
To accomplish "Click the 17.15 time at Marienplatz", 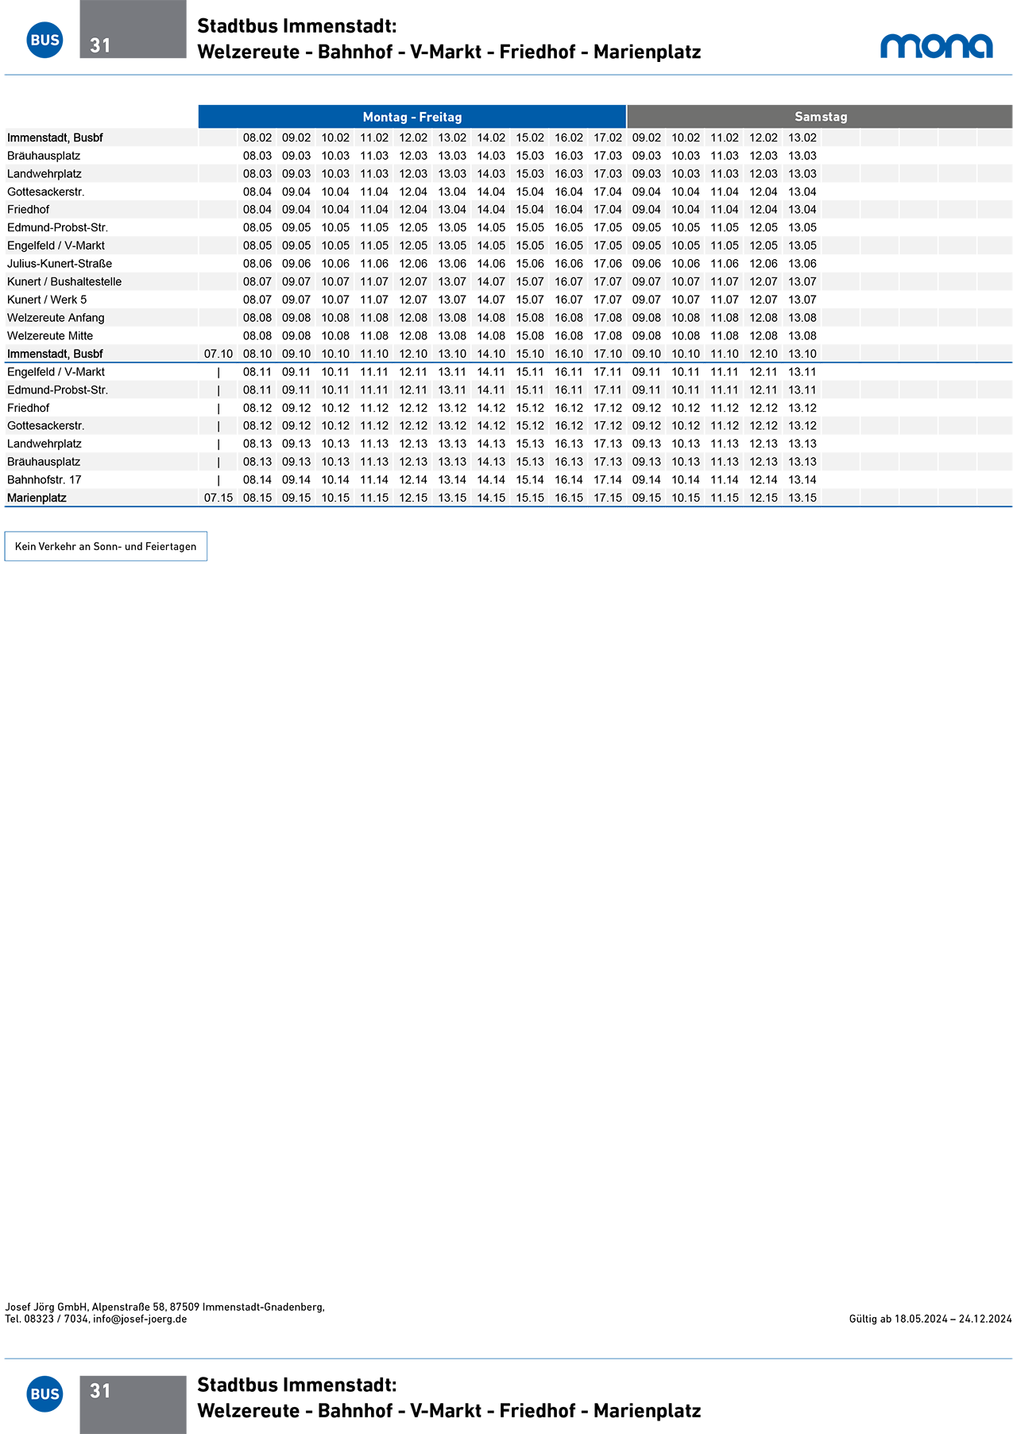I will tap(608, 498).
